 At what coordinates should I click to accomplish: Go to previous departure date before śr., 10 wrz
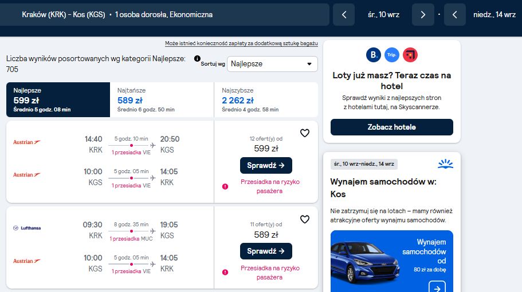344,15
